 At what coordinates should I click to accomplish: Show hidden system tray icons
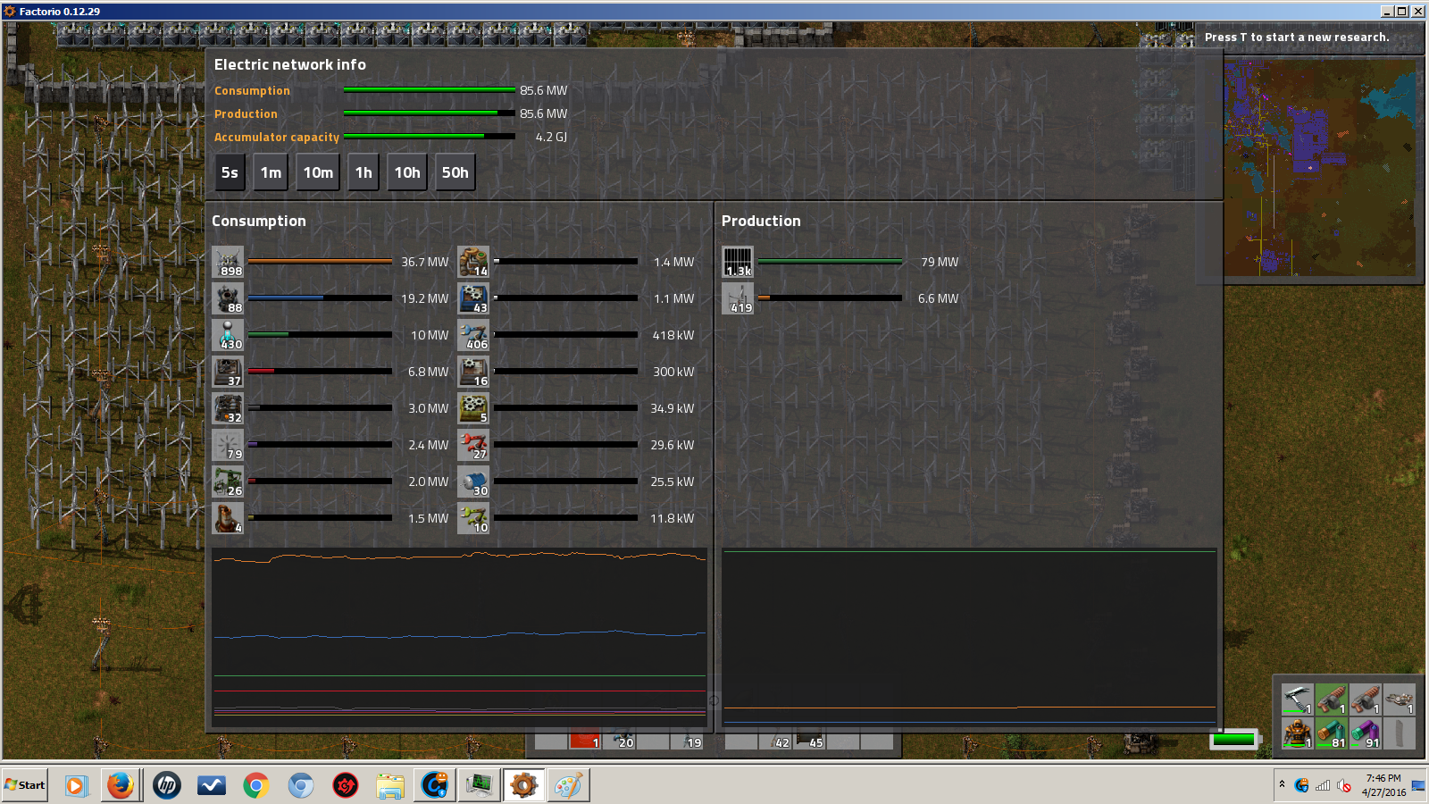click(1282, 784)
